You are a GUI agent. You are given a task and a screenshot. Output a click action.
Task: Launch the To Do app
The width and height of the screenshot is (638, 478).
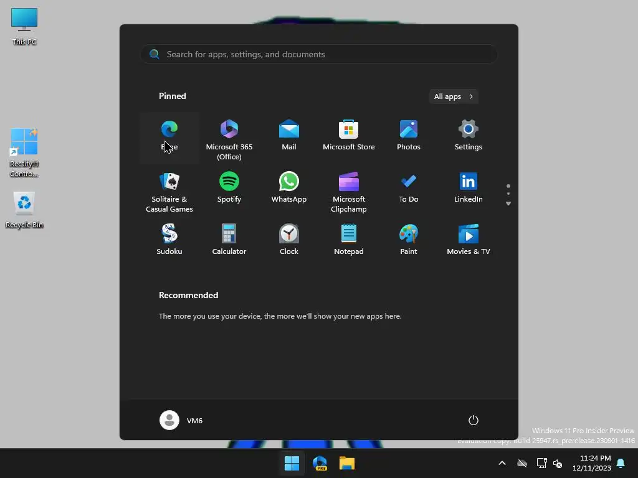coord(409,190)
